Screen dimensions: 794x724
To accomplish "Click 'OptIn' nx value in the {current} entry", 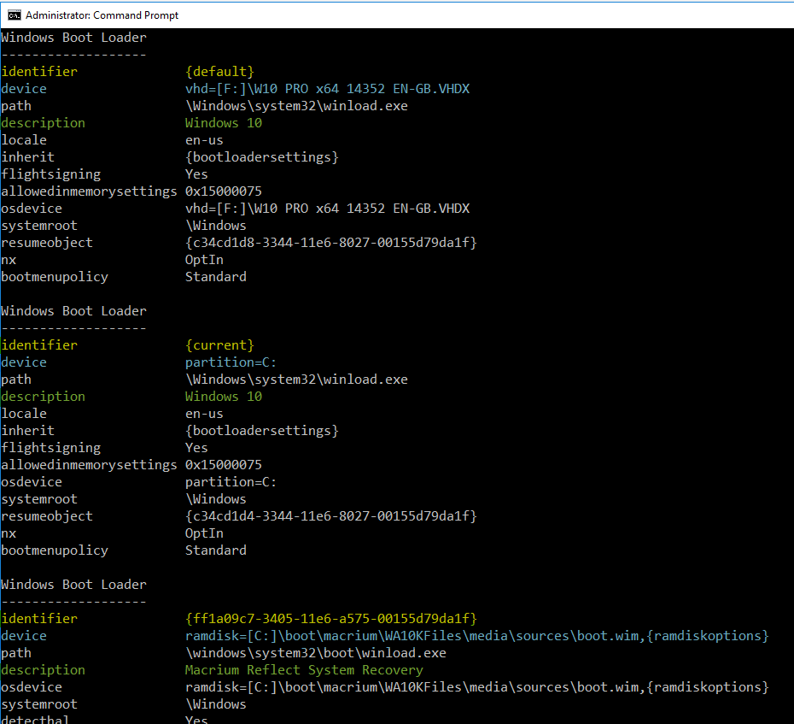I will coord(204,533).
